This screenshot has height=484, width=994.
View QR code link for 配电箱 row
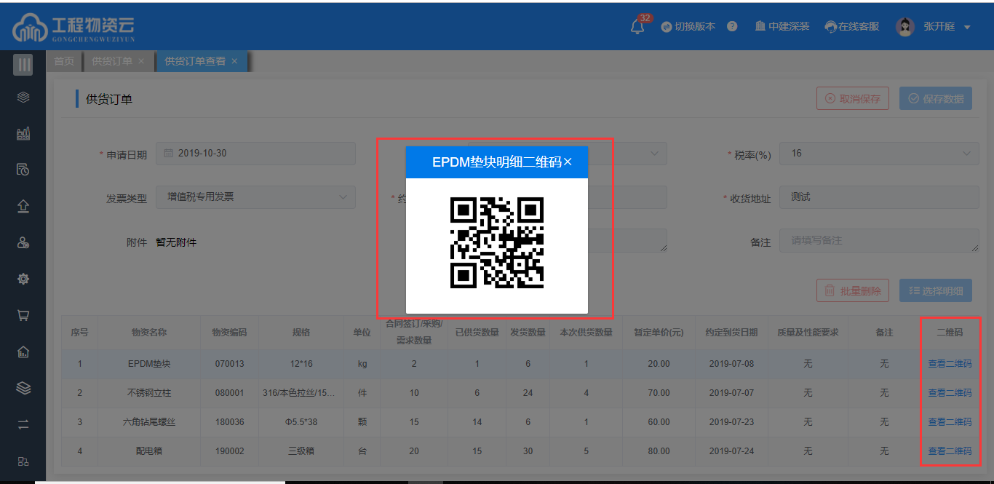click(950, 451)
